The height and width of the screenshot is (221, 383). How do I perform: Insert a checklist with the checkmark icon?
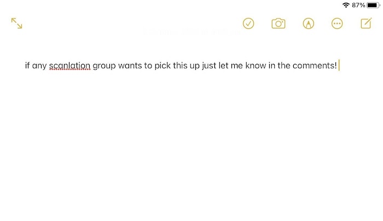click(x=248, y=23)
